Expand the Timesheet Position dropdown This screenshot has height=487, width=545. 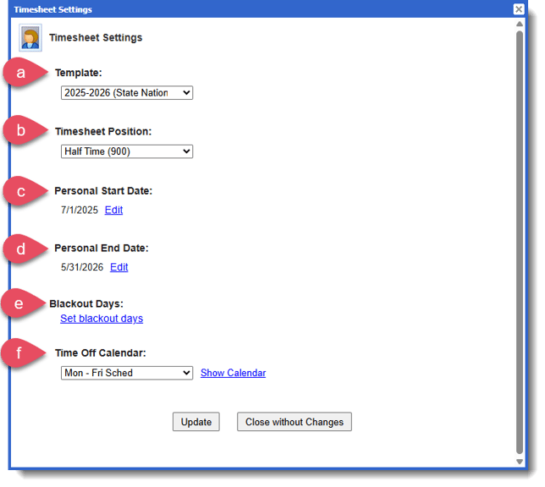(127, 151)
